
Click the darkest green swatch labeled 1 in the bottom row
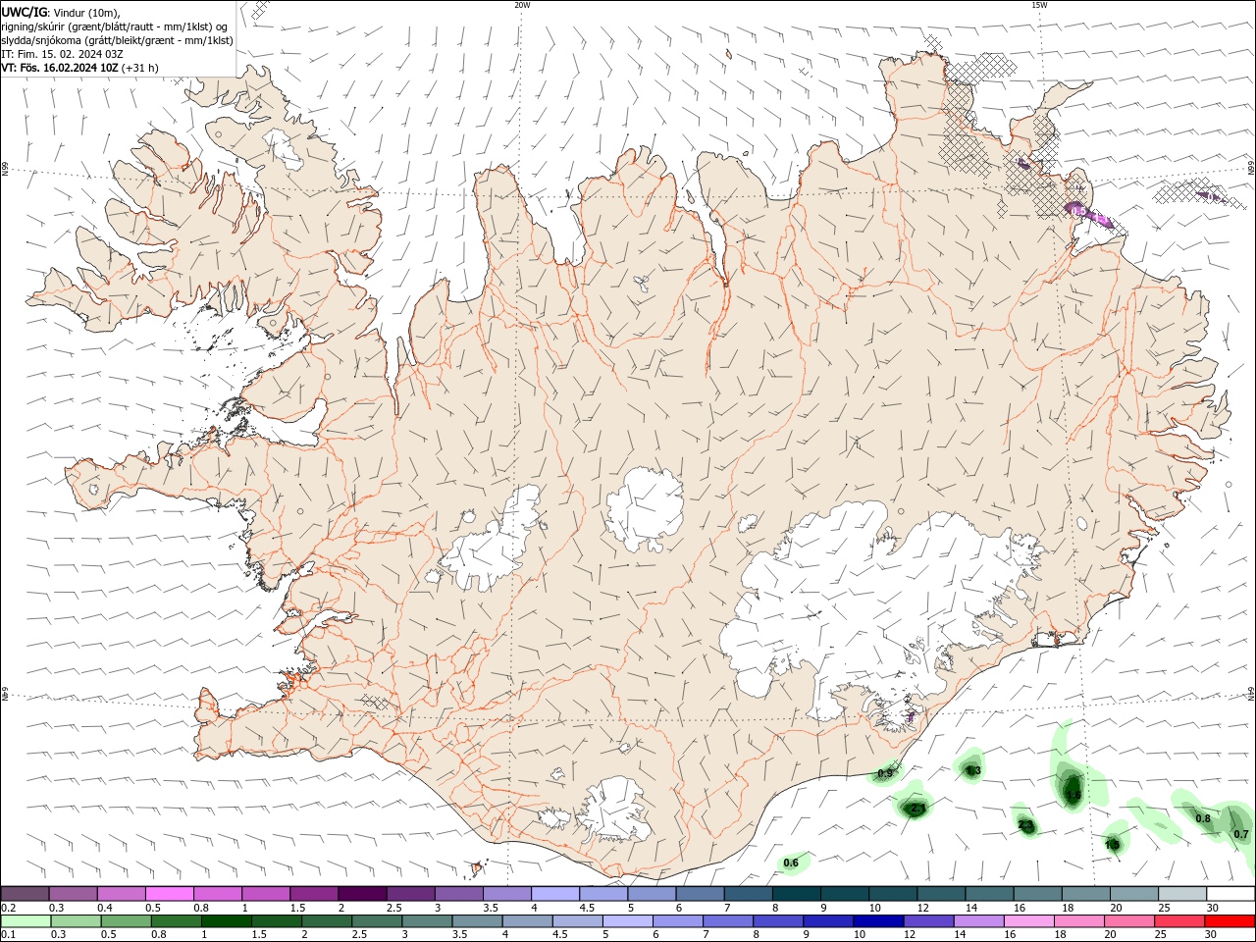coord(227,921)
